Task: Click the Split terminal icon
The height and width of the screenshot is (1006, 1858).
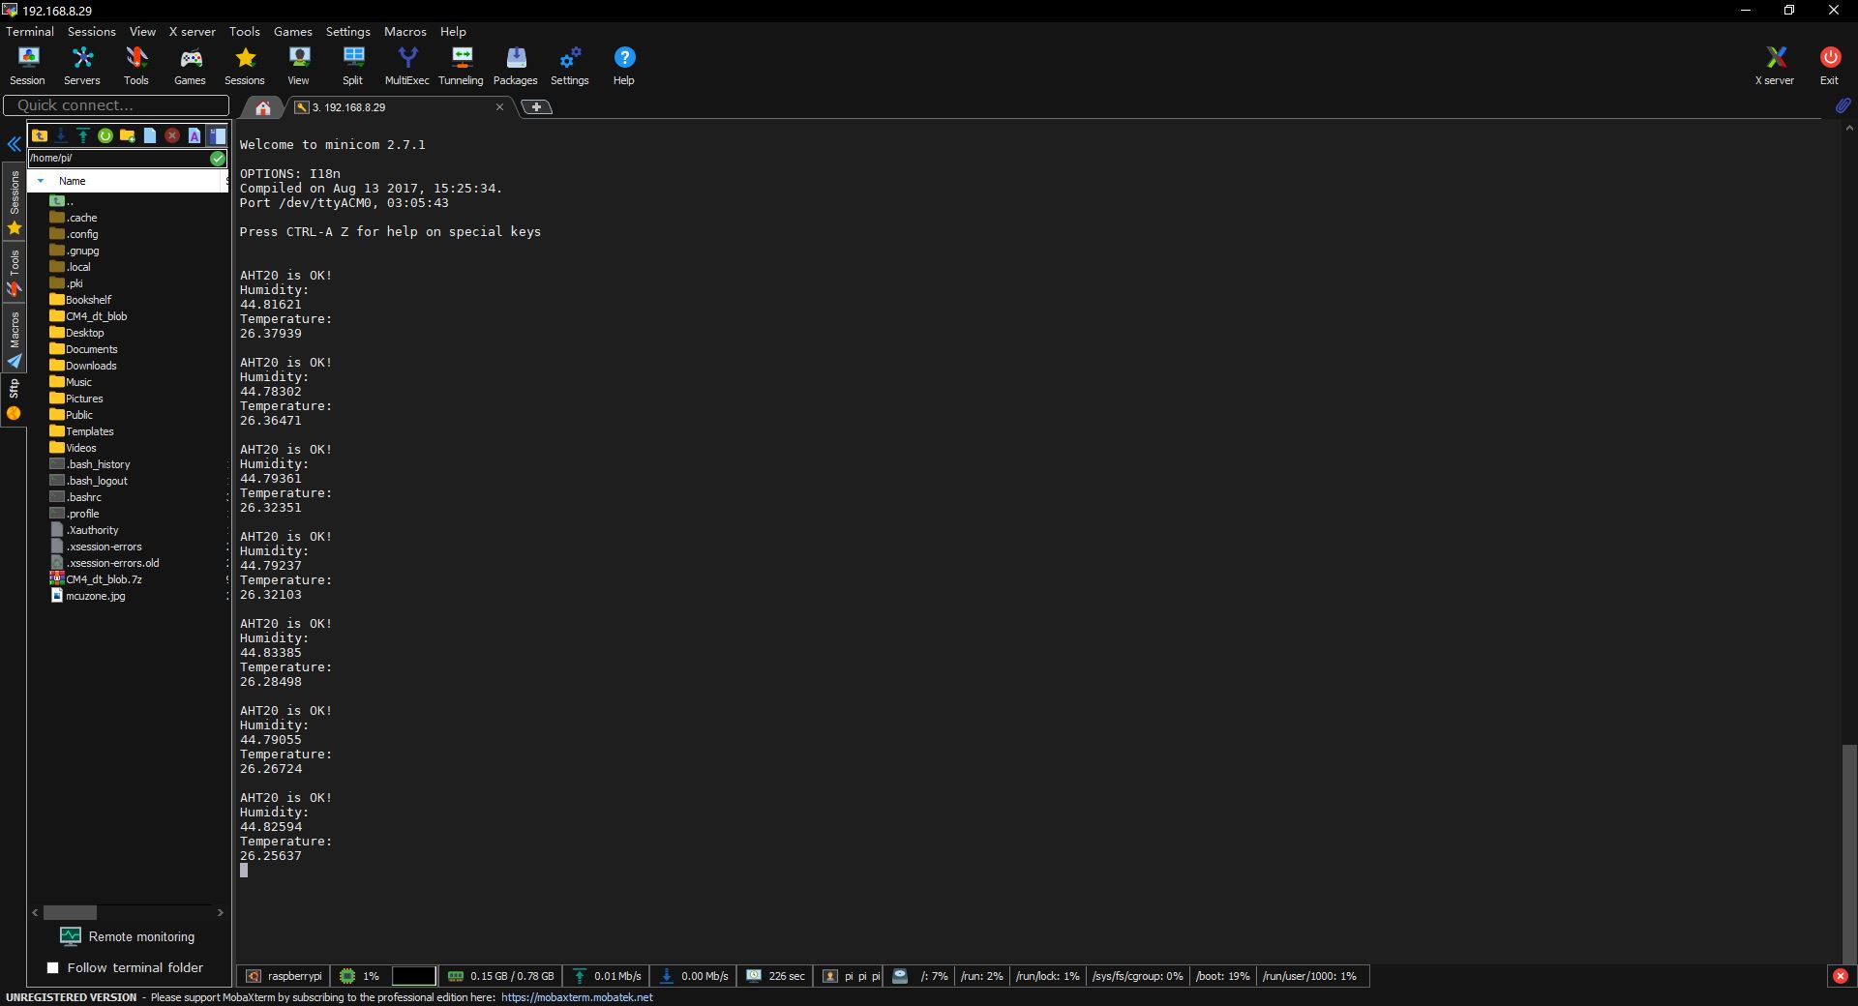Action: [x=353, y=66]
